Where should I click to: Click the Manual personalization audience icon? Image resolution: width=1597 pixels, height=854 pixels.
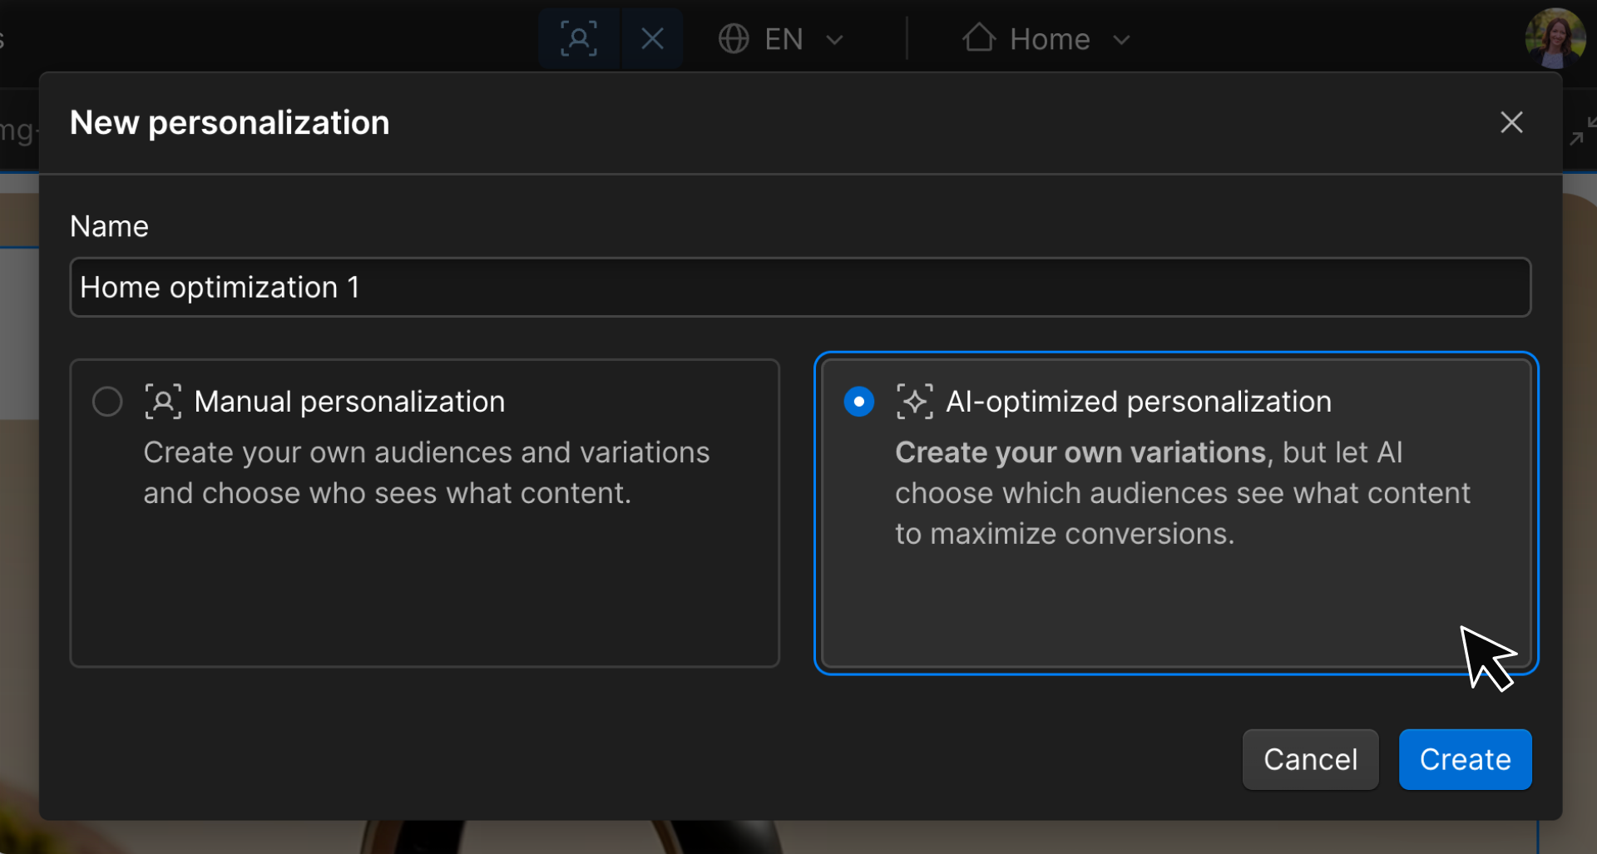(x=163, y=402)
